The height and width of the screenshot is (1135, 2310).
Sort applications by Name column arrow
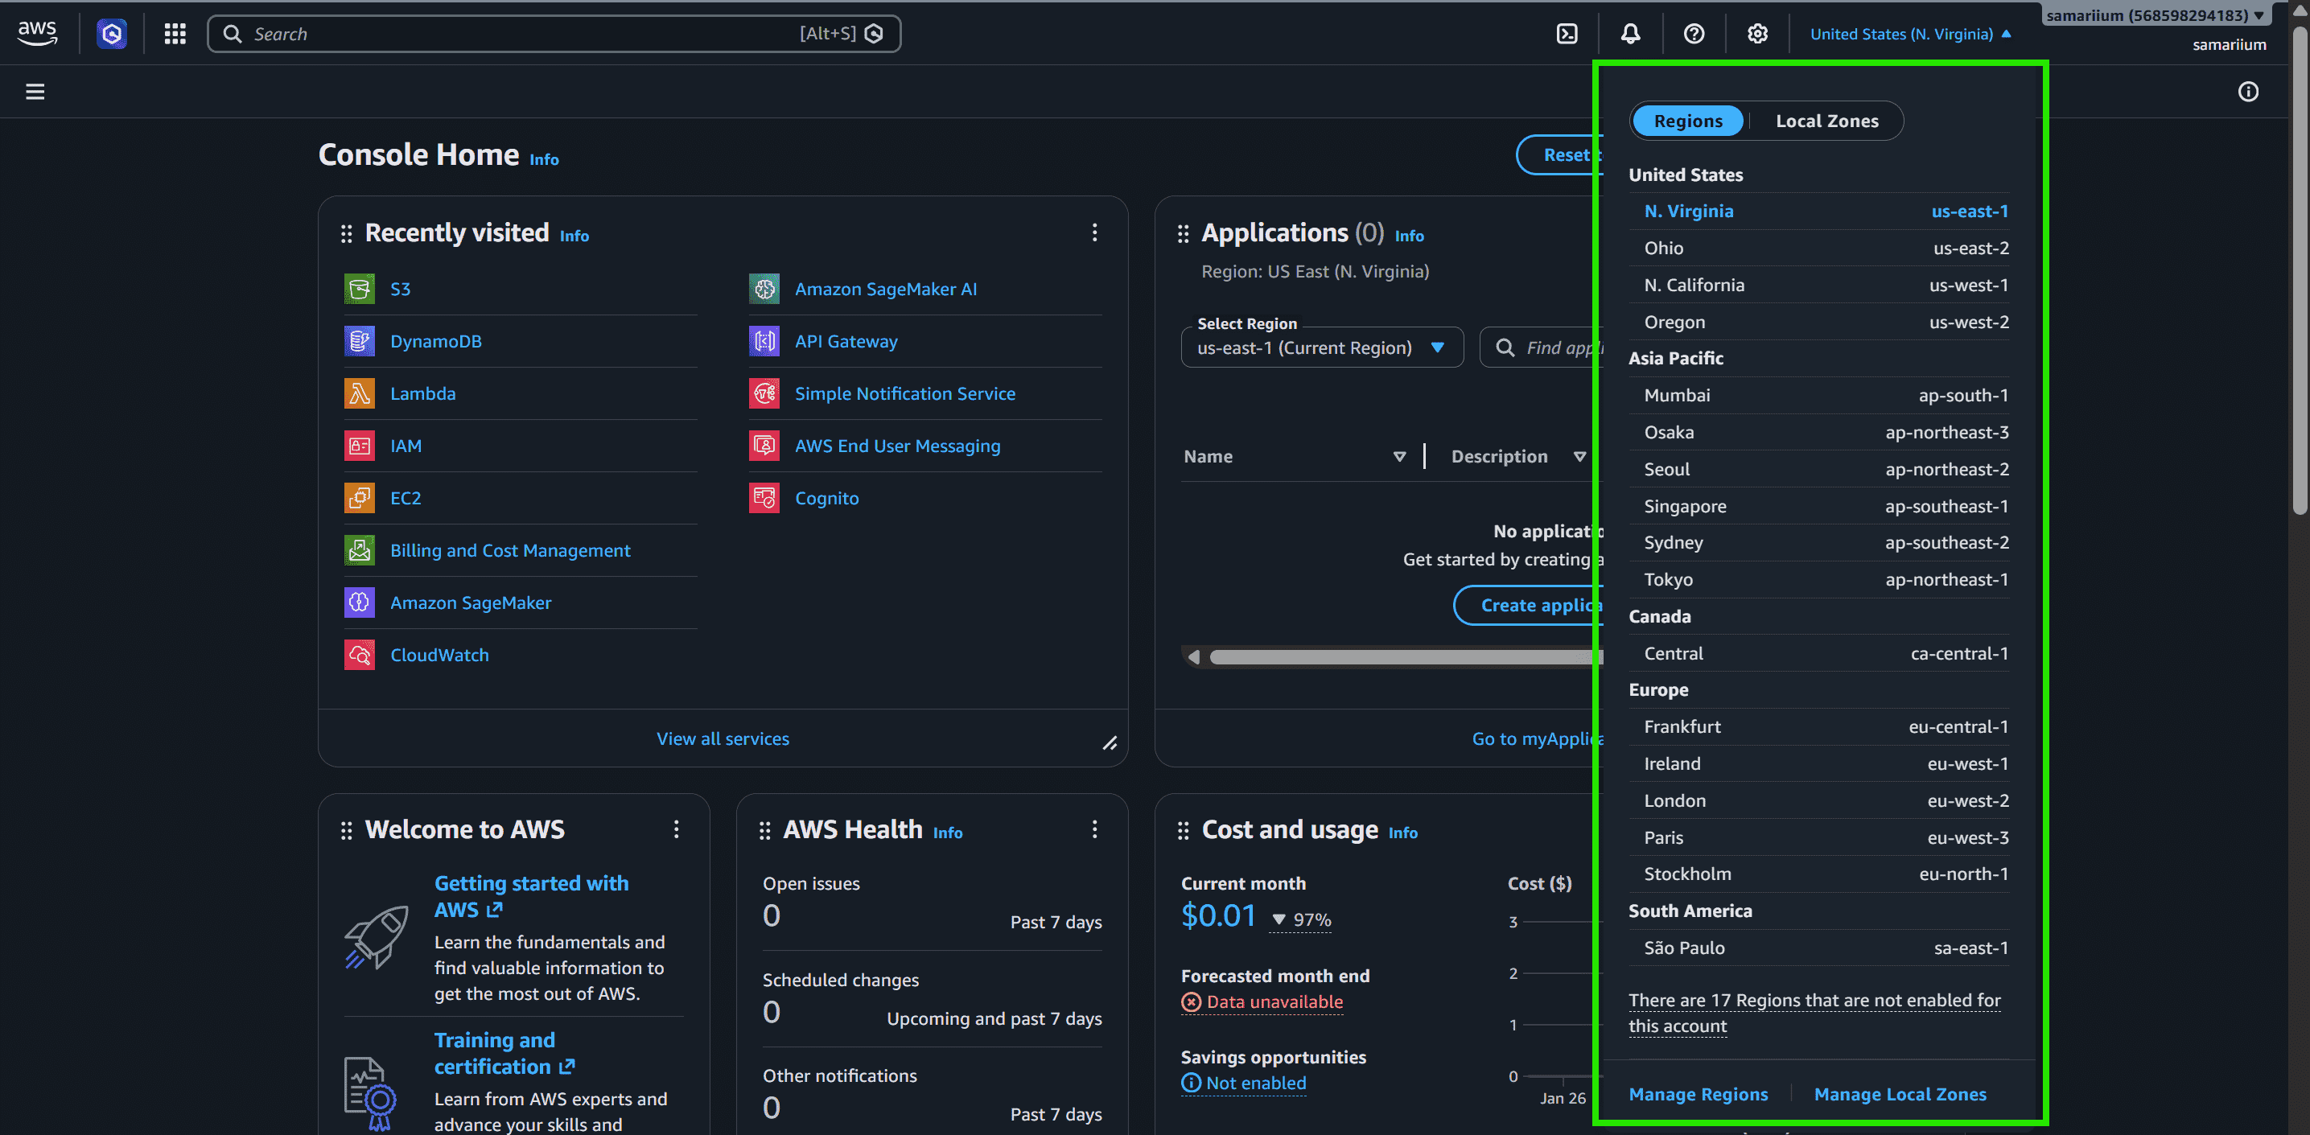pos(1399,457)
